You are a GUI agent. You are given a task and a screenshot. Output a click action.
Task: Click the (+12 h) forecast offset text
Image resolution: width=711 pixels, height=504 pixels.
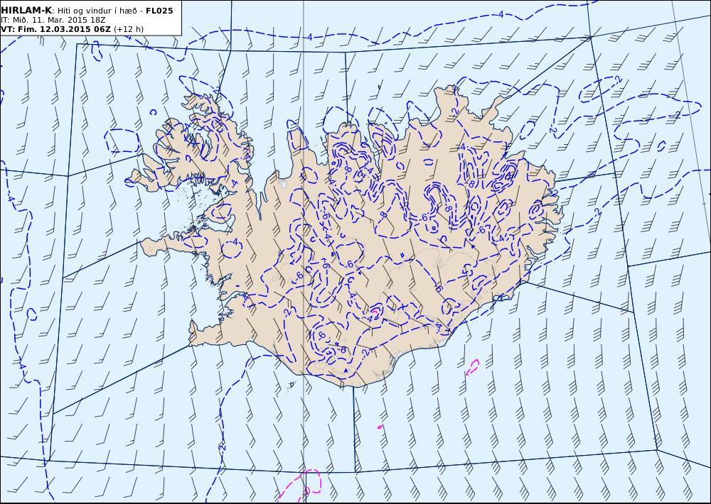click(128, 29)
